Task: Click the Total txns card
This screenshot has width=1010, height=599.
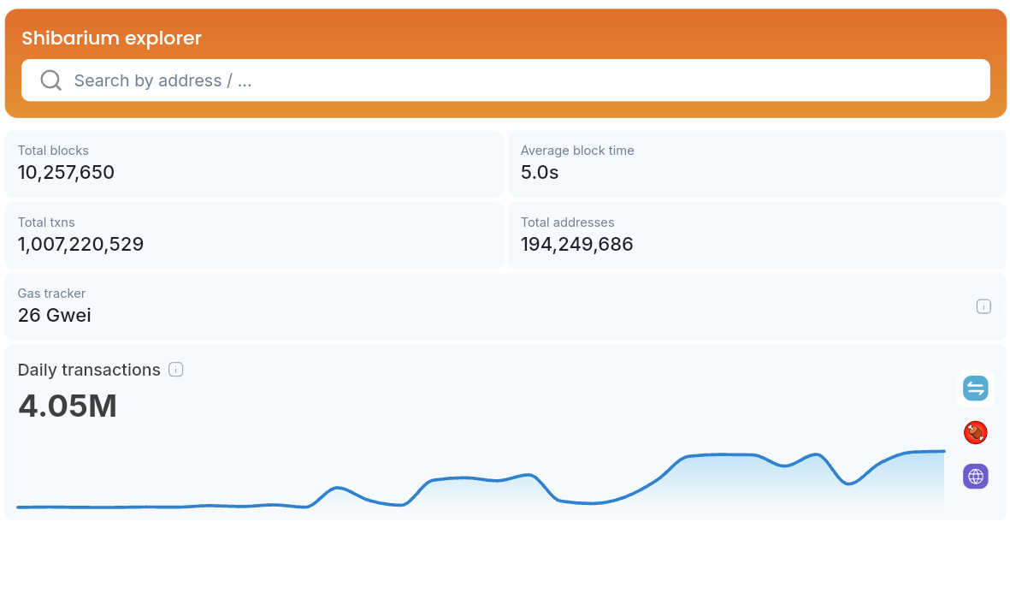Action: click(x=253, y=234)
